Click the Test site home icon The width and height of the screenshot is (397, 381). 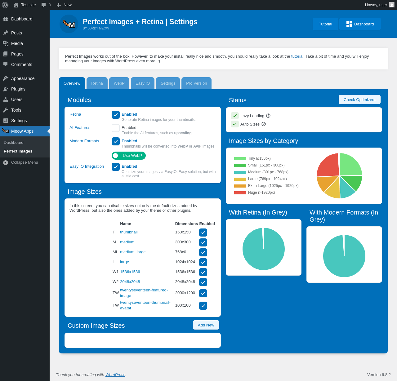pos(16,5)
